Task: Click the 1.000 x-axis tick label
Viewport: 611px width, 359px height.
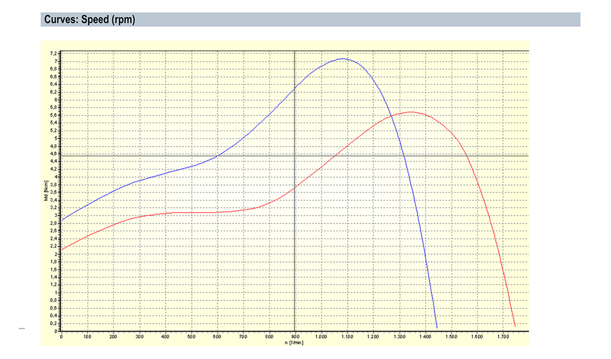Action: click(321, 336)
